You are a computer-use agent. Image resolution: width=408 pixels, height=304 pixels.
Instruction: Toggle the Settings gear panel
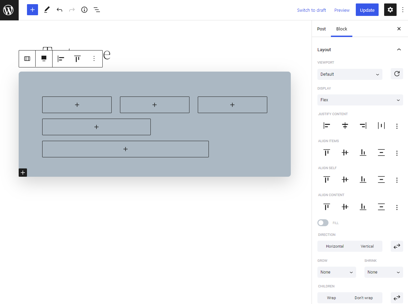(390, 10)
